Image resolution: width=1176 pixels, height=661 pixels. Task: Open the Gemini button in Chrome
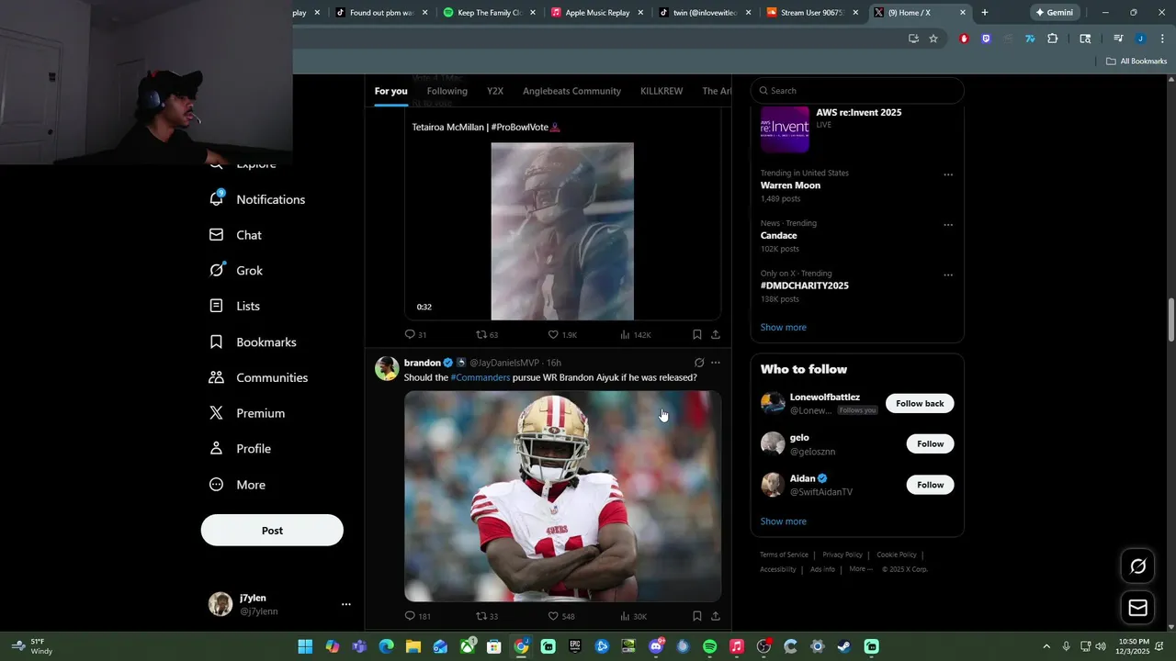tap(1055, 13)
